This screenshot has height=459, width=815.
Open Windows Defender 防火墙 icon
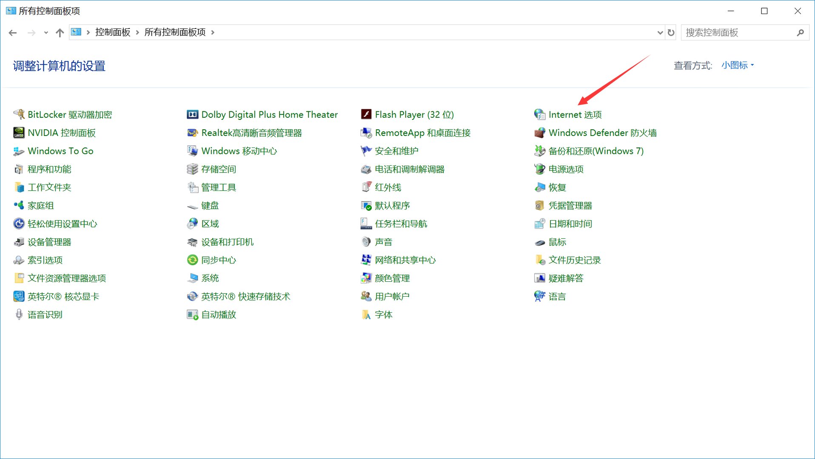[x=539, y=133]
